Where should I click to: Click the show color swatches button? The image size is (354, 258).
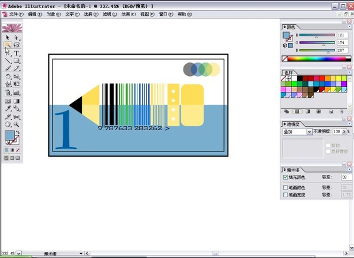click(x=297, y=111)
